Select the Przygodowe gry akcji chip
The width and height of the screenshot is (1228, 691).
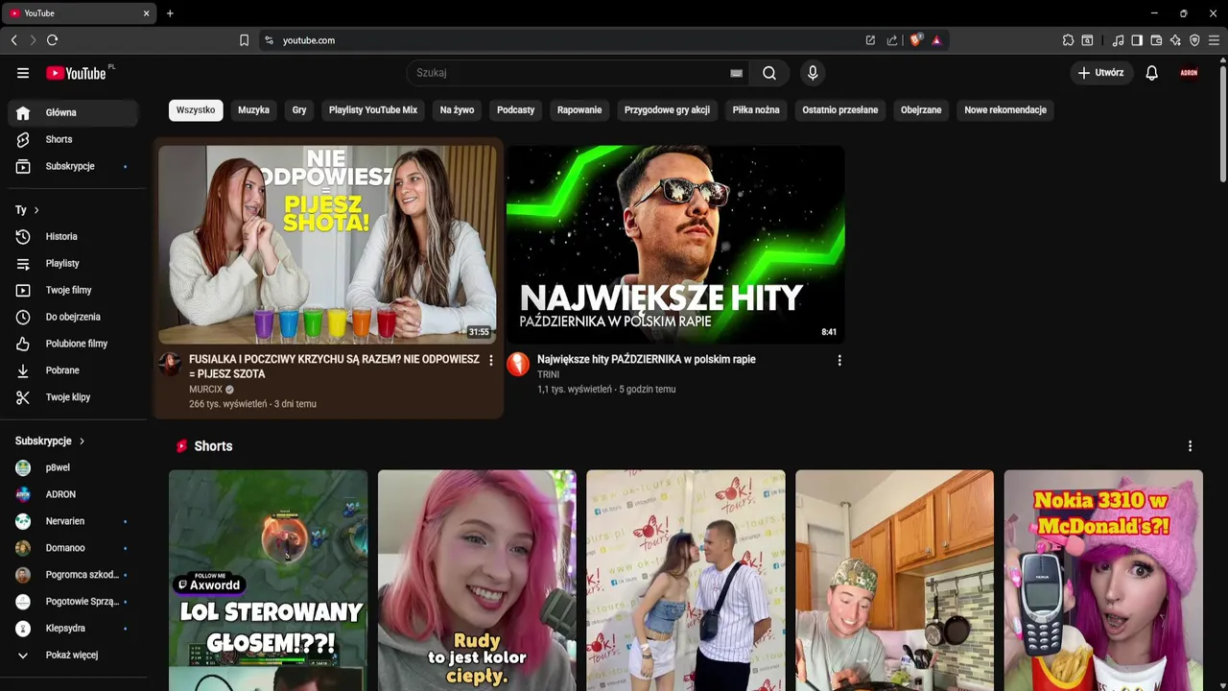tap(667, 110)
